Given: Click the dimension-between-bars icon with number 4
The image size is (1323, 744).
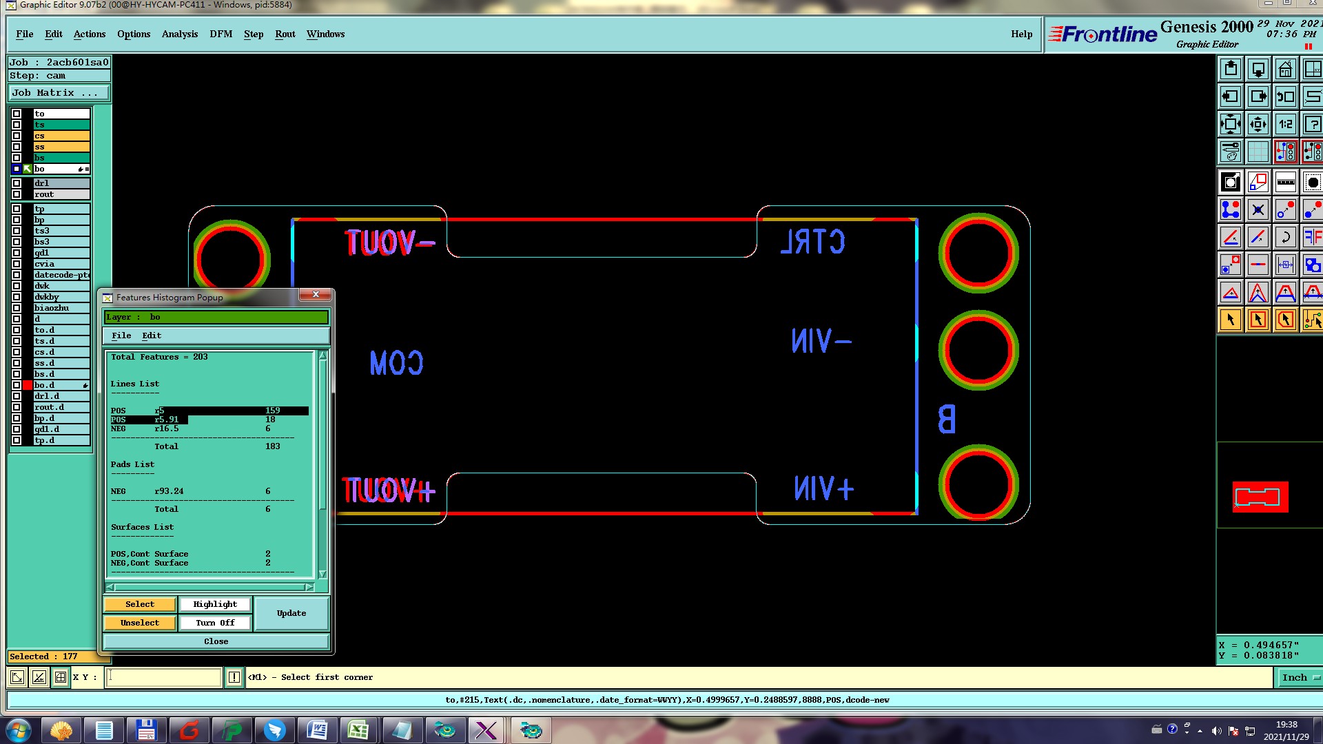Looking at the screenshot, I should [x=1286, y=265].
